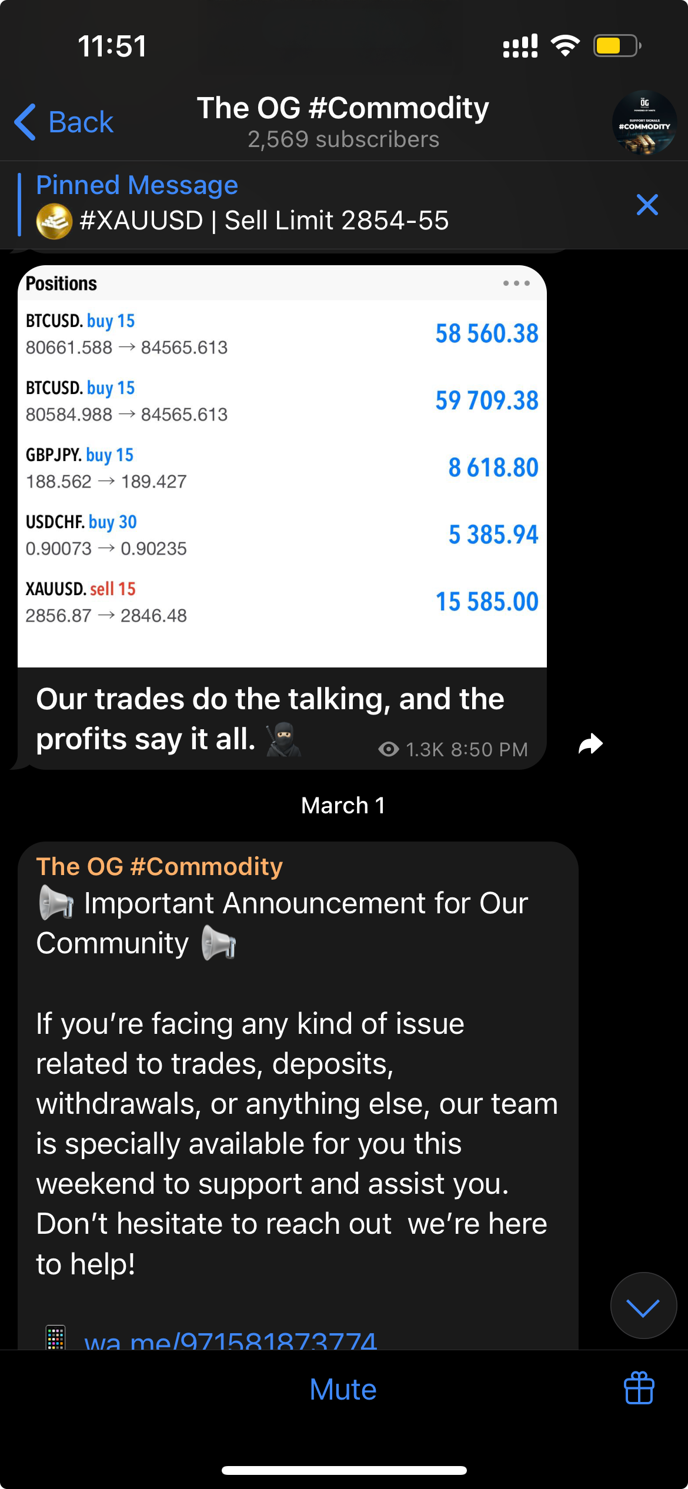Tap the Back arrow button
688x1489 pixels.
click(x=63, y=122)
